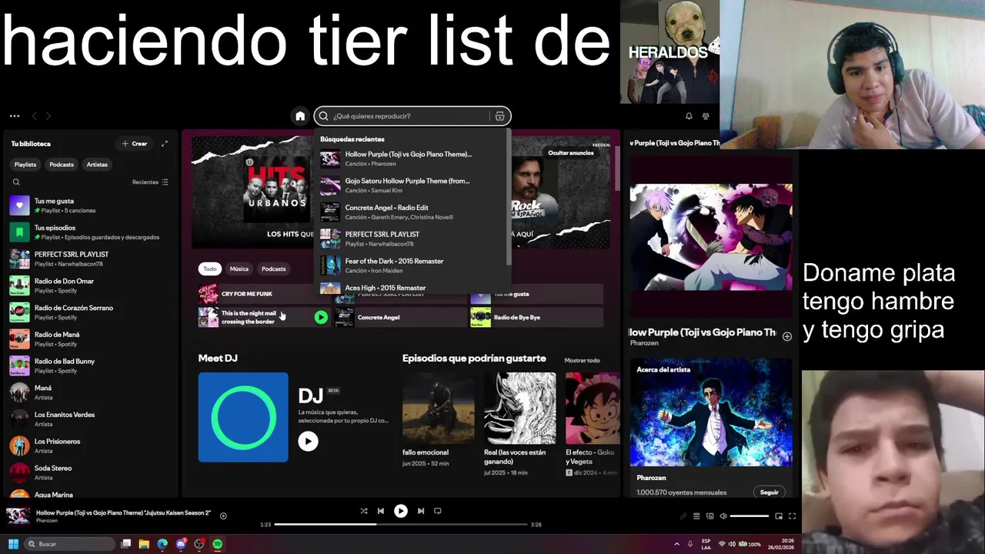
Task: Pick recent search 'Gojo Satoru Hollow Purple Theme'
Action: coord(411,185)
